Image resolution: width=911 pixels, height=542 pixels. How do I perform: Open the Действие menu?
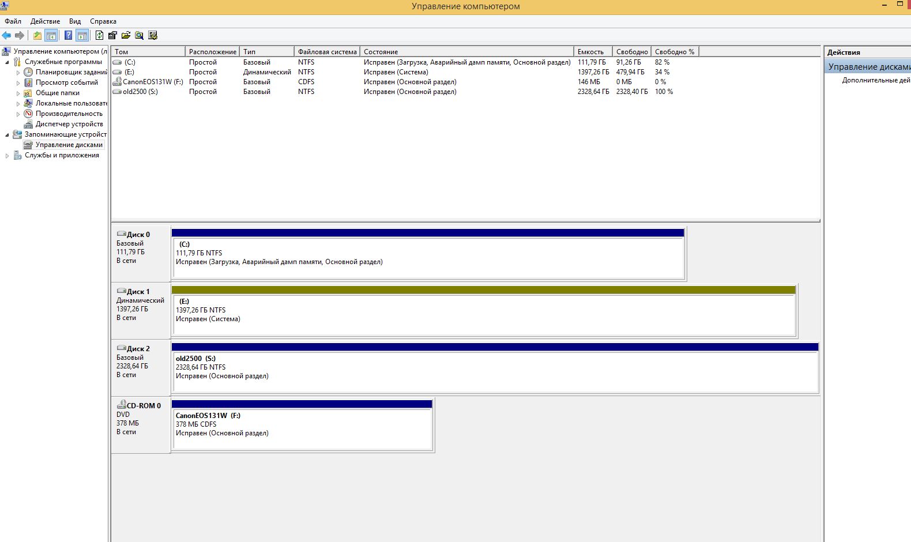(x=45, y=21)
